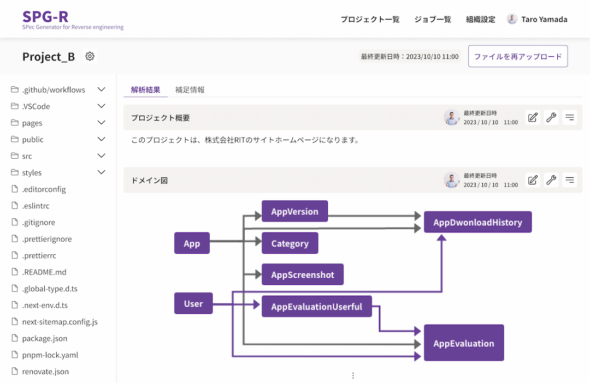Image resolution: width=590 pixels, height=383 pixels.
Task: Open list menu icon in ドメイン図 header
Action: point(570,180)
